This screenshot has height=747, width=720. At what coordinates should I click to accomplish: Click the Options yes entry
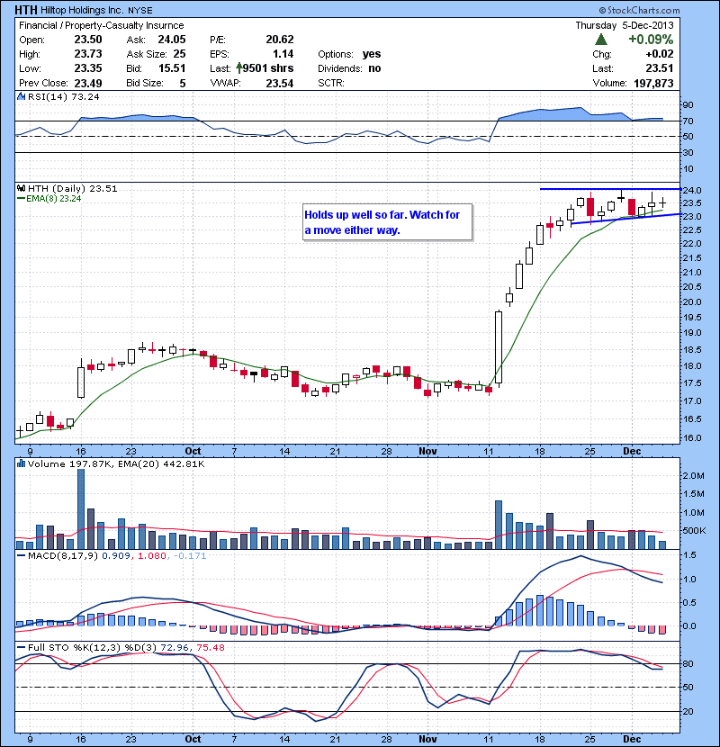349,54
